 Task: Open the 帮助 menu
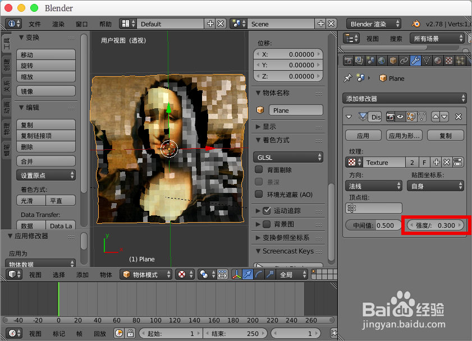[x=106, y=24]
